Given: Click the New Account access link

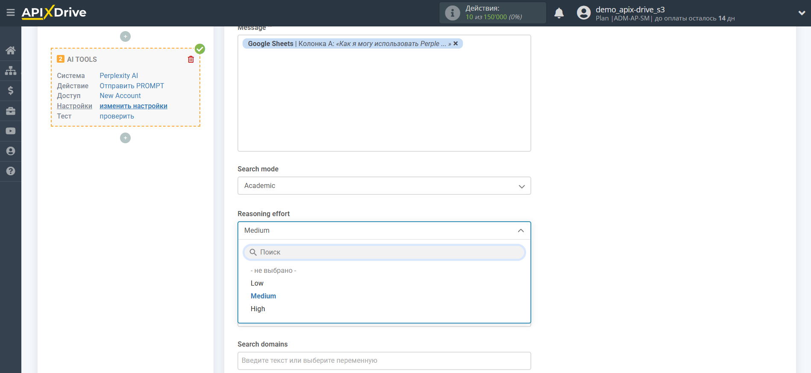Looking at the screenshot, I should (x=120, y=96).
